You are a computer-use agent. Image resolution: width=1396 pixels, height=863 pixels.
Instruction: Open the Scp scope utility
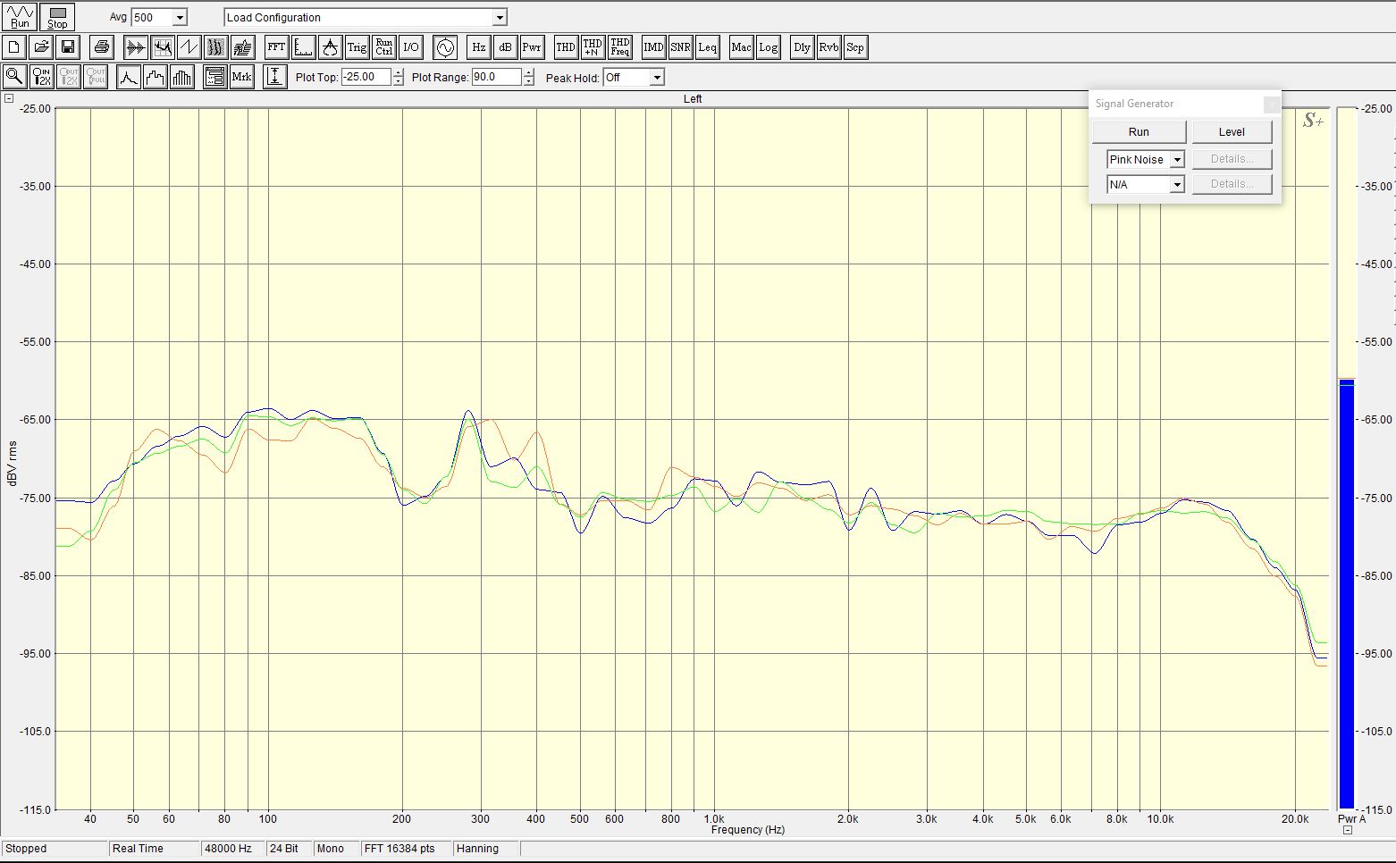coord(856,47)
